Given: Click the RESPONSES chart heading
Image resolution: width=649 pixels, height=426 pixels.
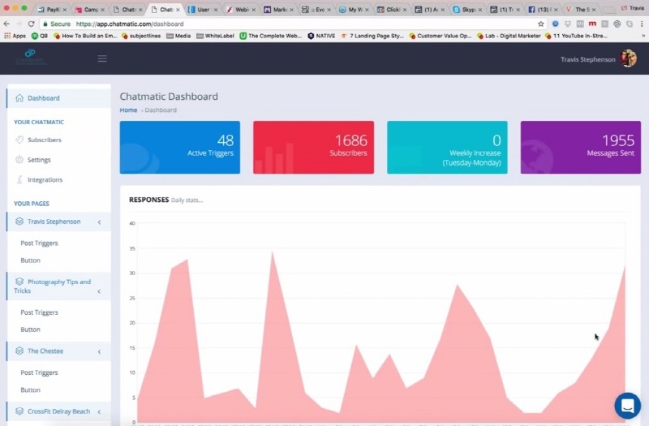Looking at the screenshot, I should click(x=149, y=200).
